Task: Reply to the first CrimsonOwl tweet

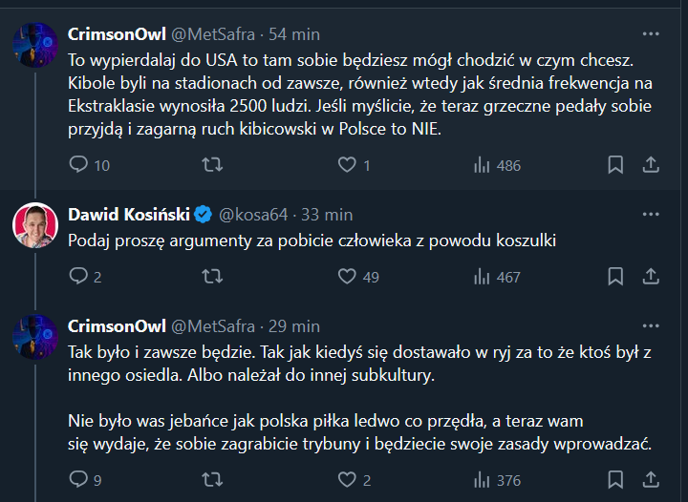Action: (79, 165)
